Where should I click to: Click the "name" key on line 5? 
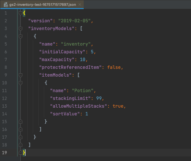[x=47, y=44]
